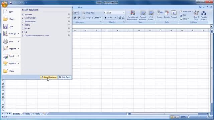Switch to Page Layout view in status bar
The width and height of the screenshot is (214, 120).
click(175, 117)
